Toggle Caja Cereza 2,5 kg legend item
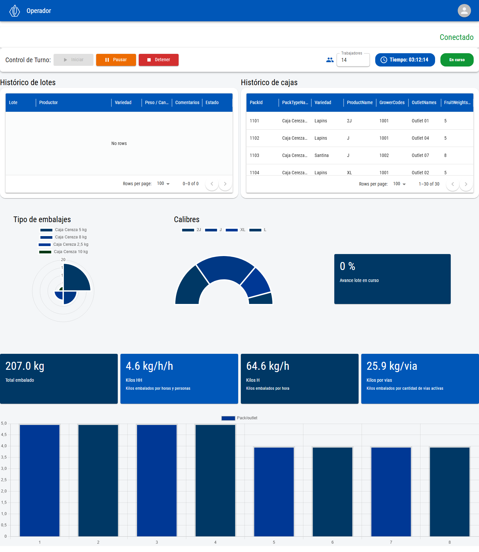This screenshot has height=552, width=479. point(63,244)
